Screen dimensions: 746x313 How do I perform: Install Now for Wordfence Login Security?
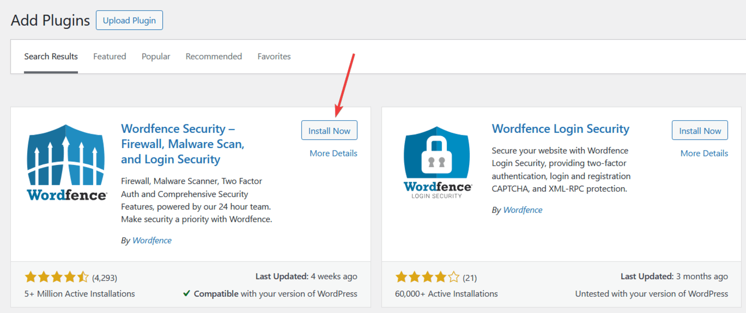point(699,130)
